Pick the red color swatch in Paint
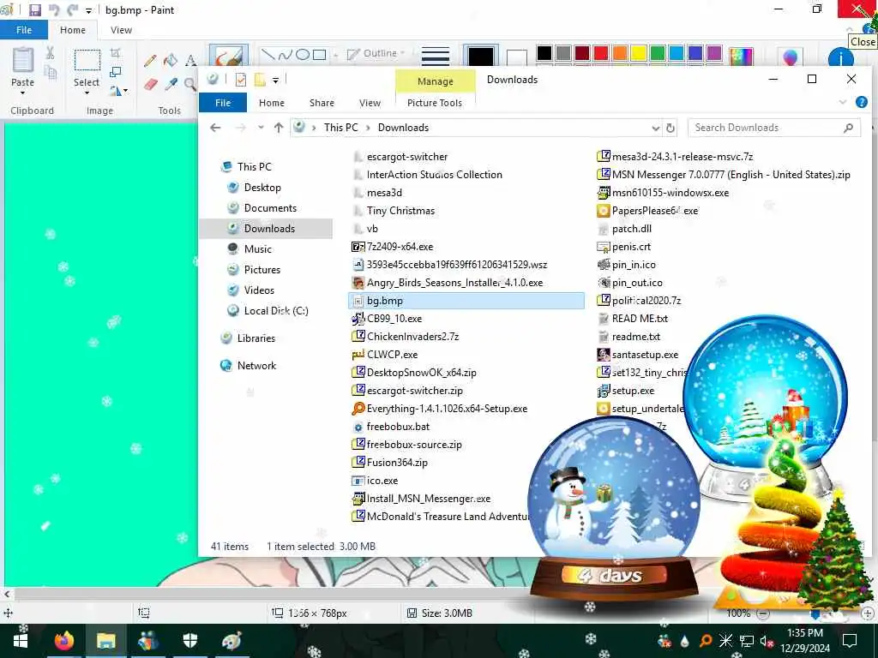 click(601, 53)
